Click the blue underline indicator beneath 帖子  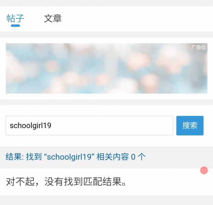(x=15, y=26)
